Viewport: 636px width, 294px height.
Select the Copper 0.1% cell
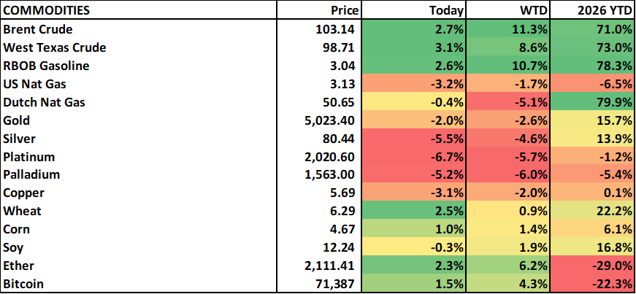(591, 193)
